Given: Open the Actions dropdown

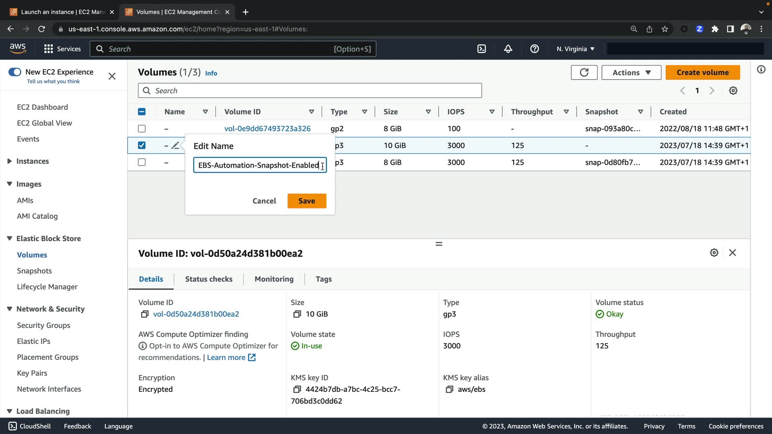Looking at the screenshot, I should (631, 72).
